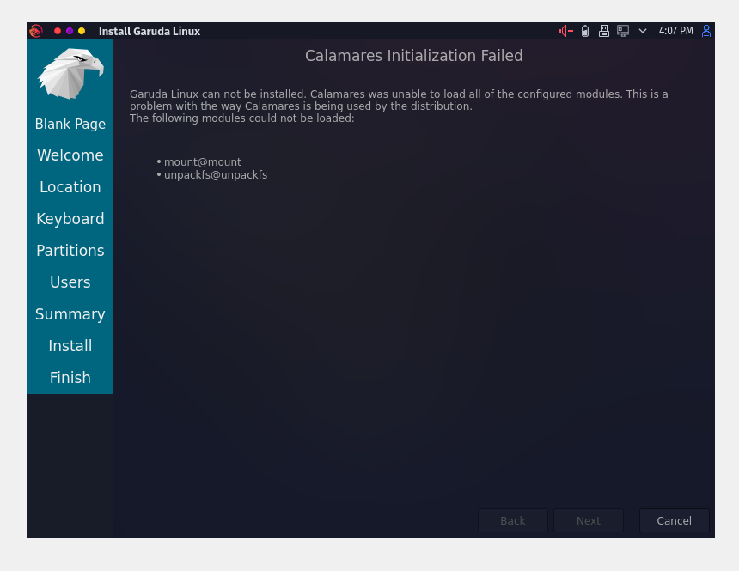This screenshot has width=739, height=571.
Task: Open the wired network tray icon
Action: [x=623, y=31]
